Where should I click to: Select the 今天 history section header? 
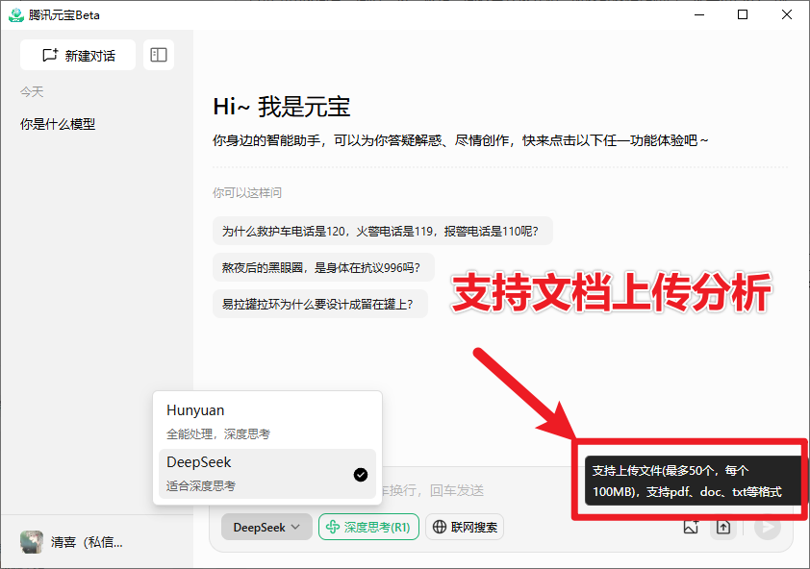tap(32, 91)
